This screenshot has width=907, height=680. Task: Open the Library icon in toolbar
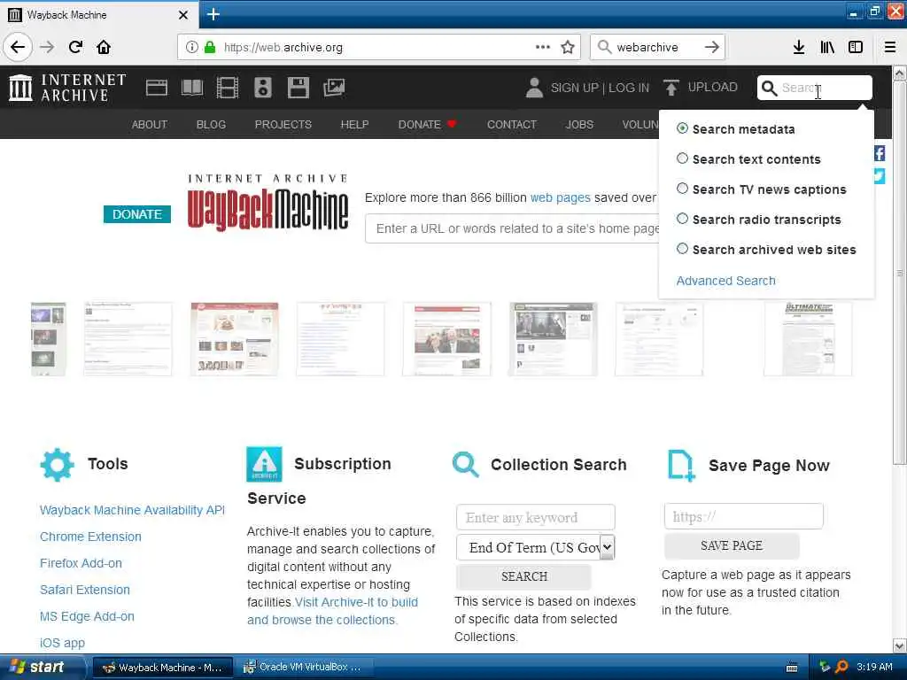point(827,47)
